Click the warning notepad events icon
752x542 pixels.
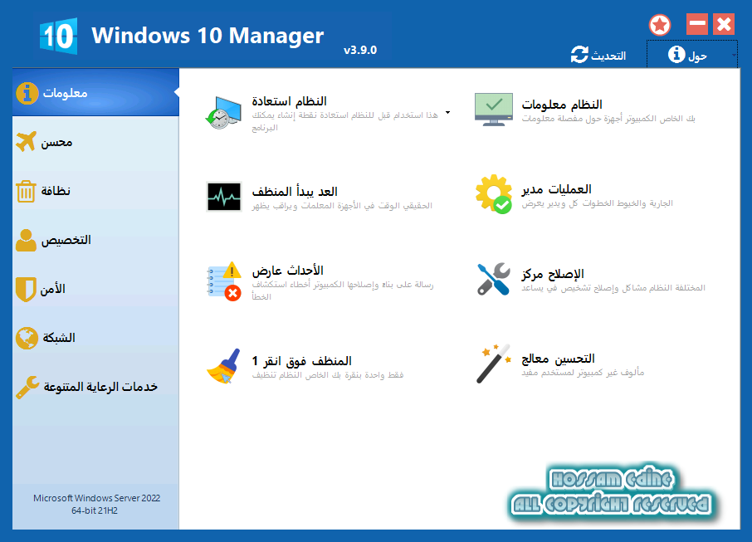click(224, 281)
